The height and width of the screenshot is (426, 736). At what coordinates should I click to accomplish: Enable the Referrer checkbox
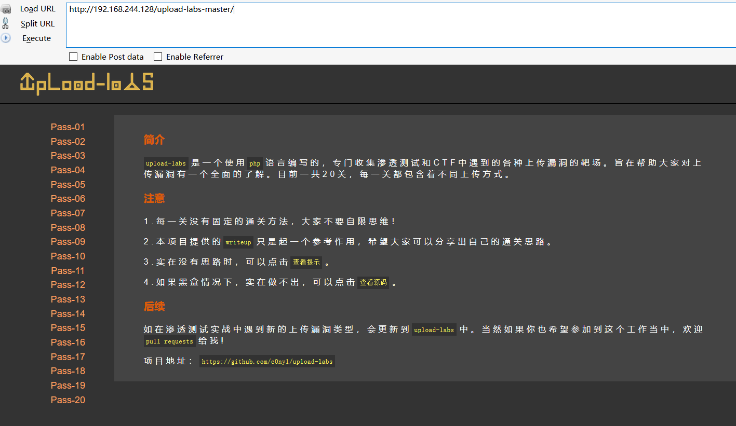coord(157,57)
